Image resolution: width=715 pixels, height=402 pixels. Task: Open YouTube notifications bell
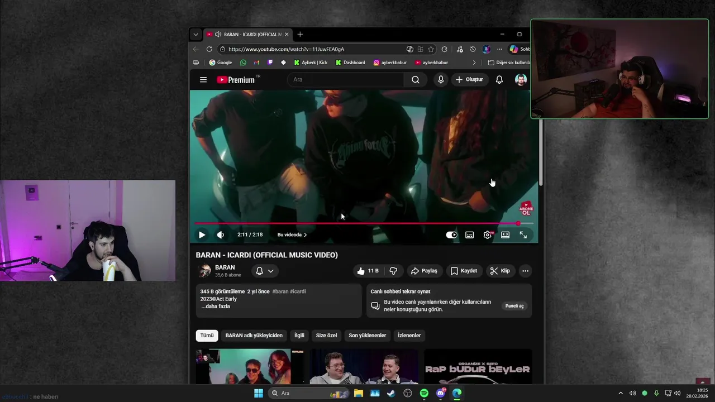pyautogui.click(x=499, y=80)
